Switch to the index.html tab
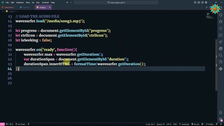224x126 pixels. click(8, 7)
